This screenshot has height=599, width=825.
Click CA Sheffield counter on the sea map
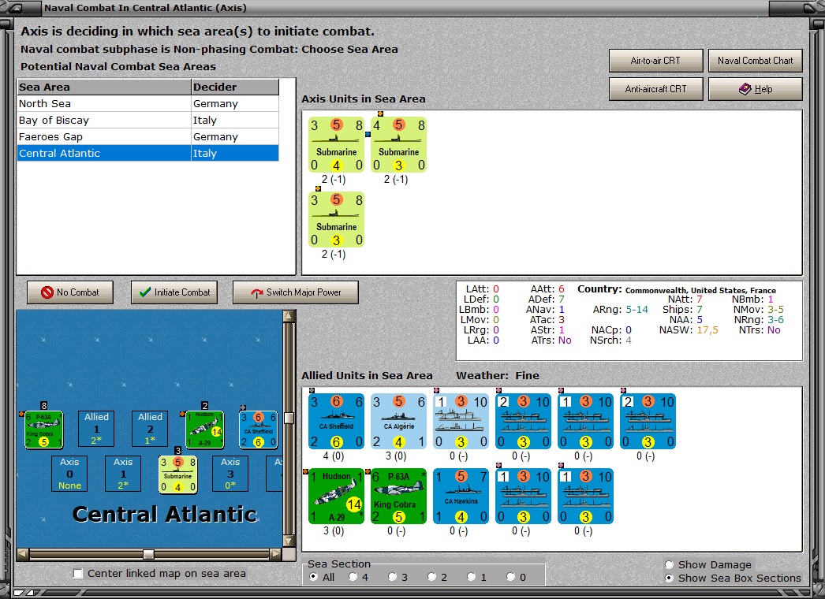(x=259, y=430)
